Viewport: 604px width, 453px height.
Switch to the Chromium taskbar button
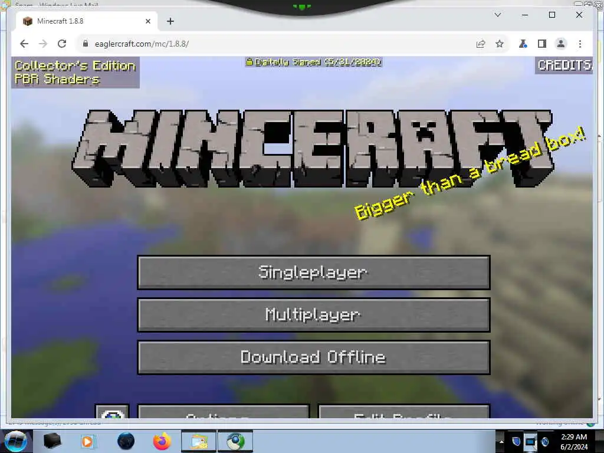(235, 441)
